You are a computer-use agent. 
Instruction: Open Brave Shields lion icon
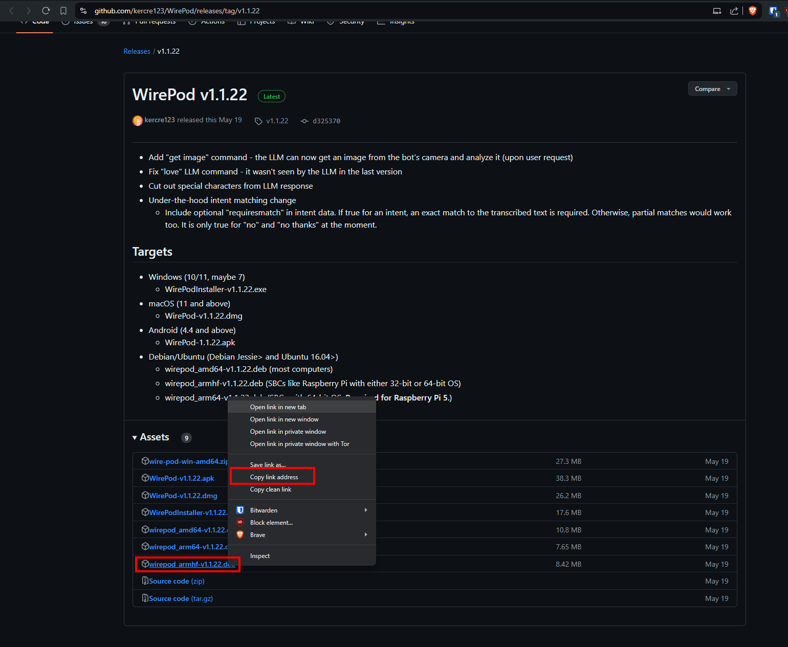click(753, 11)
